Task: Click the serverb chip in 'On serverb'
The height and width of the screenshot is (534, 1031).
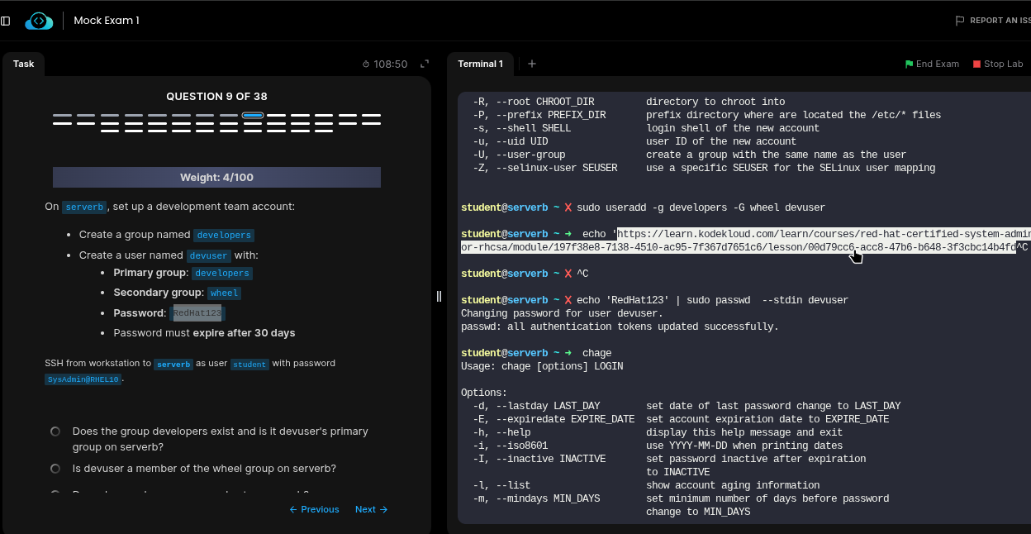Action: click(84, 207)
